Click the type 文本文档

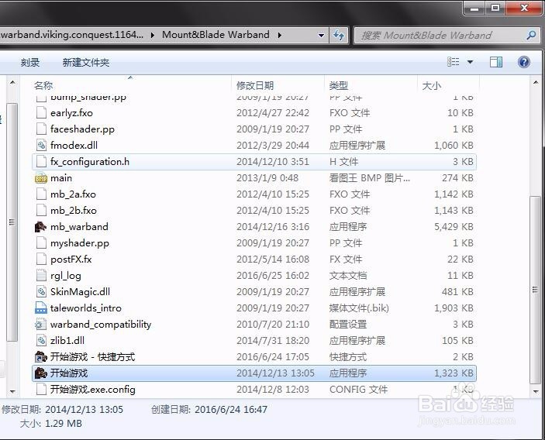point(348,276)
